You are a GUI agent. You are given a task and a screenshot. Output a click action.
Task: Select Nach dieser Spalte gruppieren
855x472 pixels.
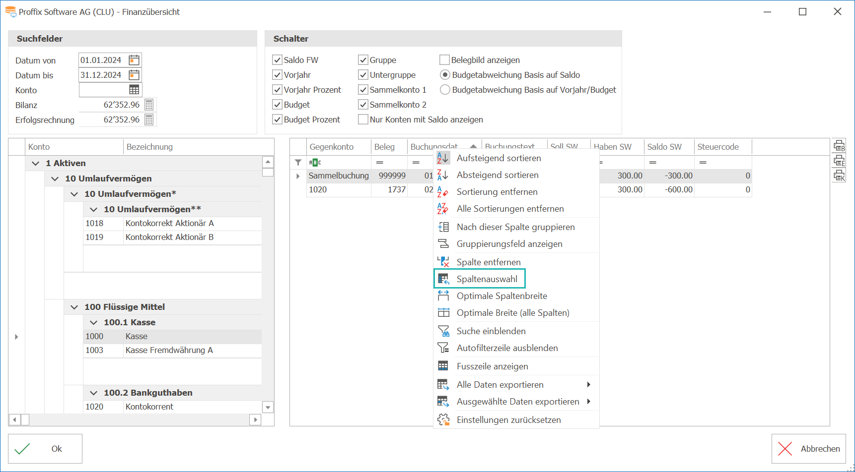coord(516,227)
